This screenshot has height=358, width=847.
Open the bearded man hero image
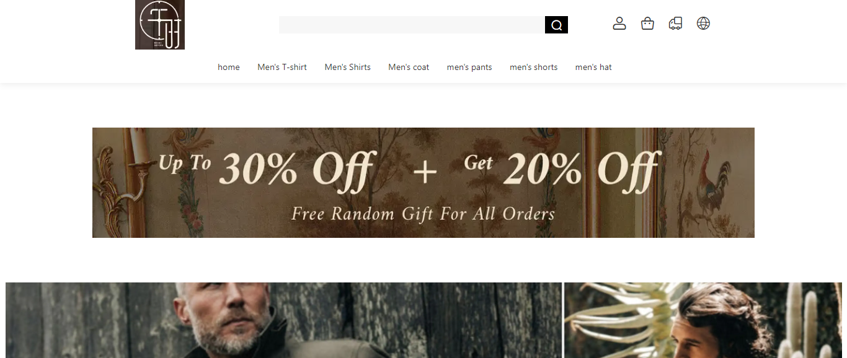[x=284, y=320]
